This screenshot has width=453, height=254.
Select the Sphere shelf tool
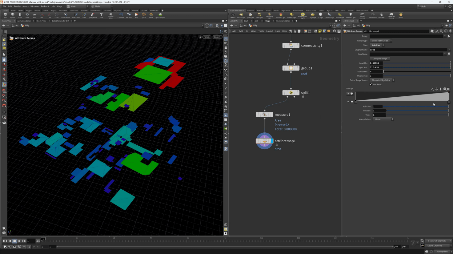tap(13, 15)
